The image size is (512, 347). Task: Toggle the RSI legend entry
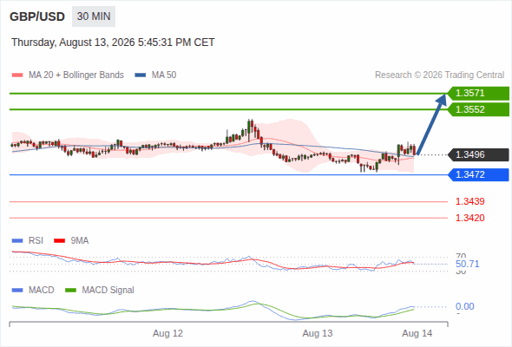(x=28, y=240)
